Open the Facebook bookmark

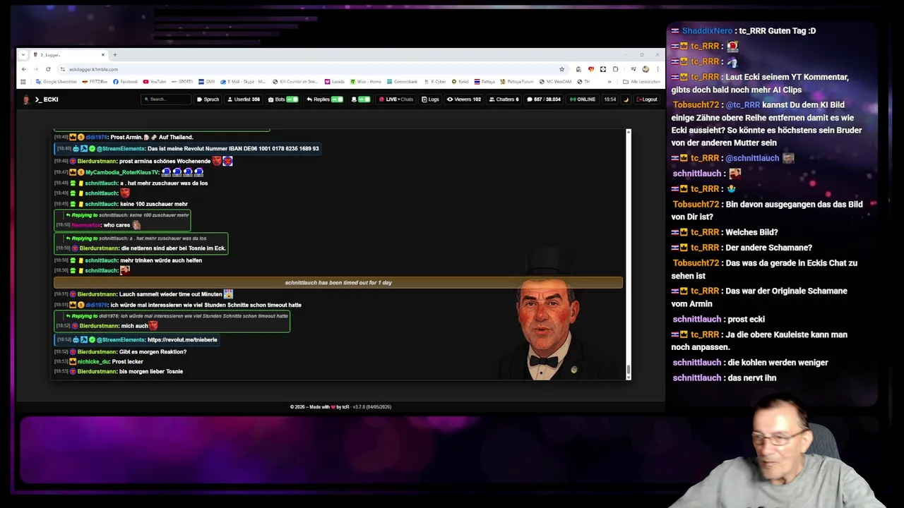click(126, 82)
